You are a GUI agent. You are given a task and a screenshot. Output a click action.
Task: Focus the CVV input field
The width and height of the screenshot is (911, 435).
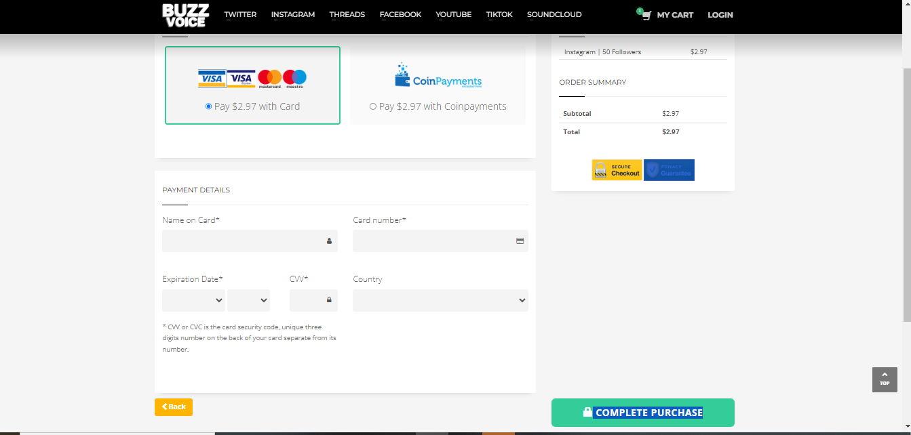(x=313, y=300)
